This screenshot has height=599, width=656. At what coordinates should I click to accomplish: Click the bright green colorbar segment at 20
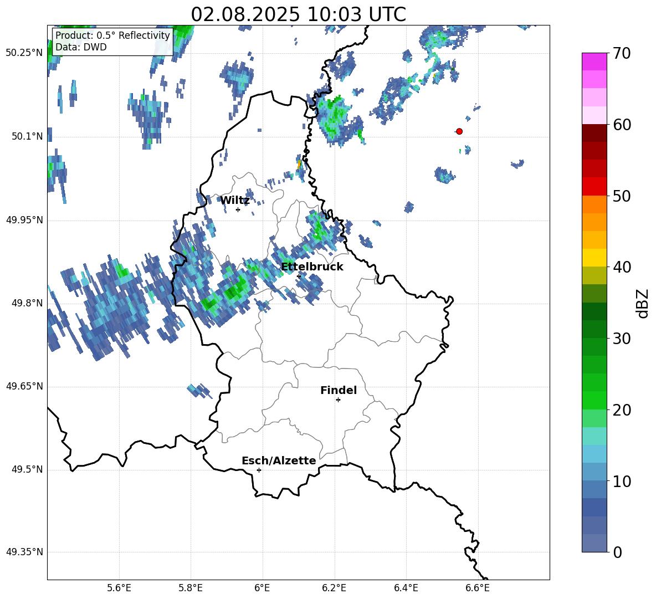click(x=594, y=400)
